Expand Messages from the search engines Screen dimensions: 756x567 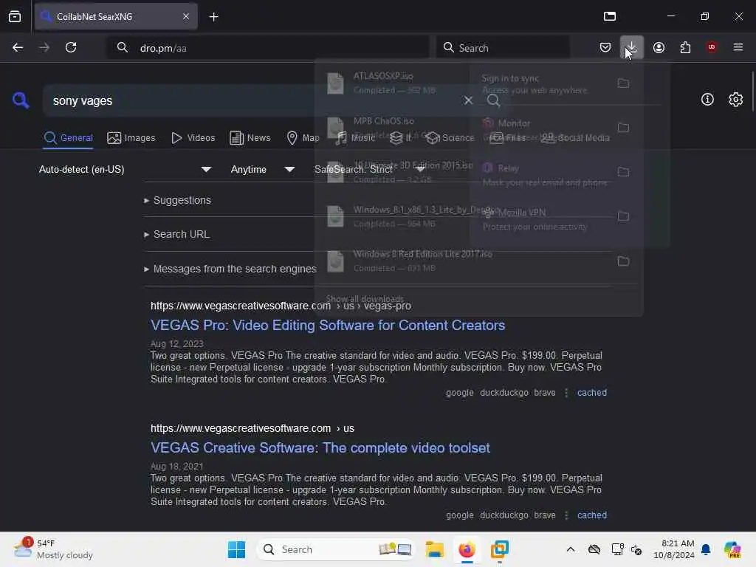(x=230, y=269)
